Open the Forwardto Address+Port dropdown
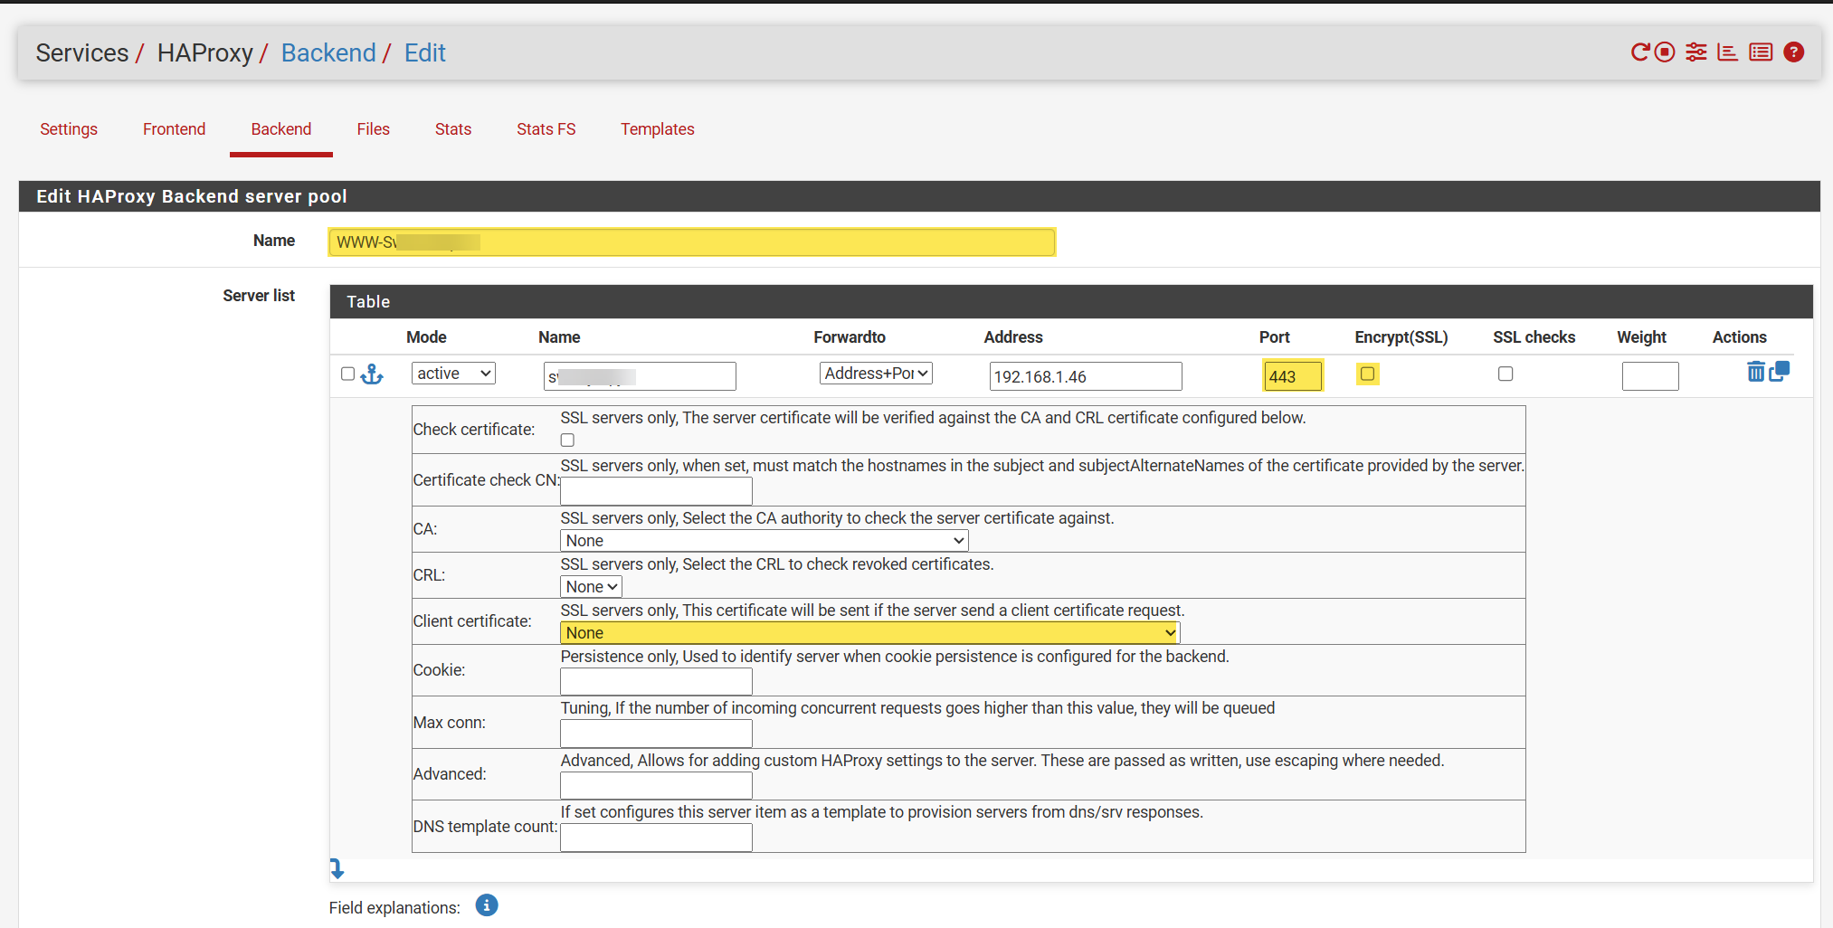Screen dimensions: 1833x928 [x=876, y=374]
